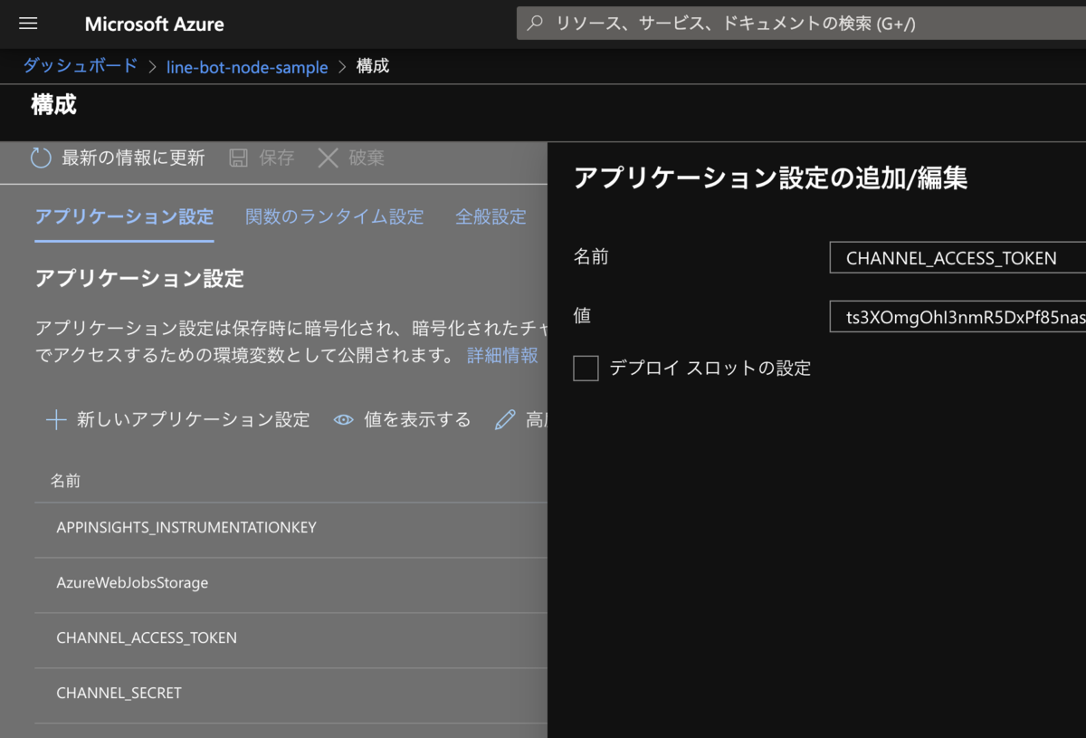This screenshot has height=738, width=1086.
Task: Click 値を表示する button text
Action: 417,419
